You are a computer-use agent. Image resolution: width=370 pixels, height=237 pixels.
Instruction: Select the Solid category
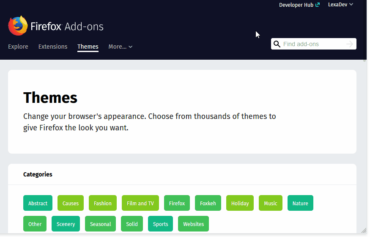tap(132, 225)
